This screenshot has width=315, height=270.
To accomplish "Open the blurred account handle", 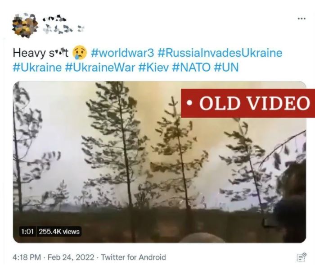I will coord(64,29).
